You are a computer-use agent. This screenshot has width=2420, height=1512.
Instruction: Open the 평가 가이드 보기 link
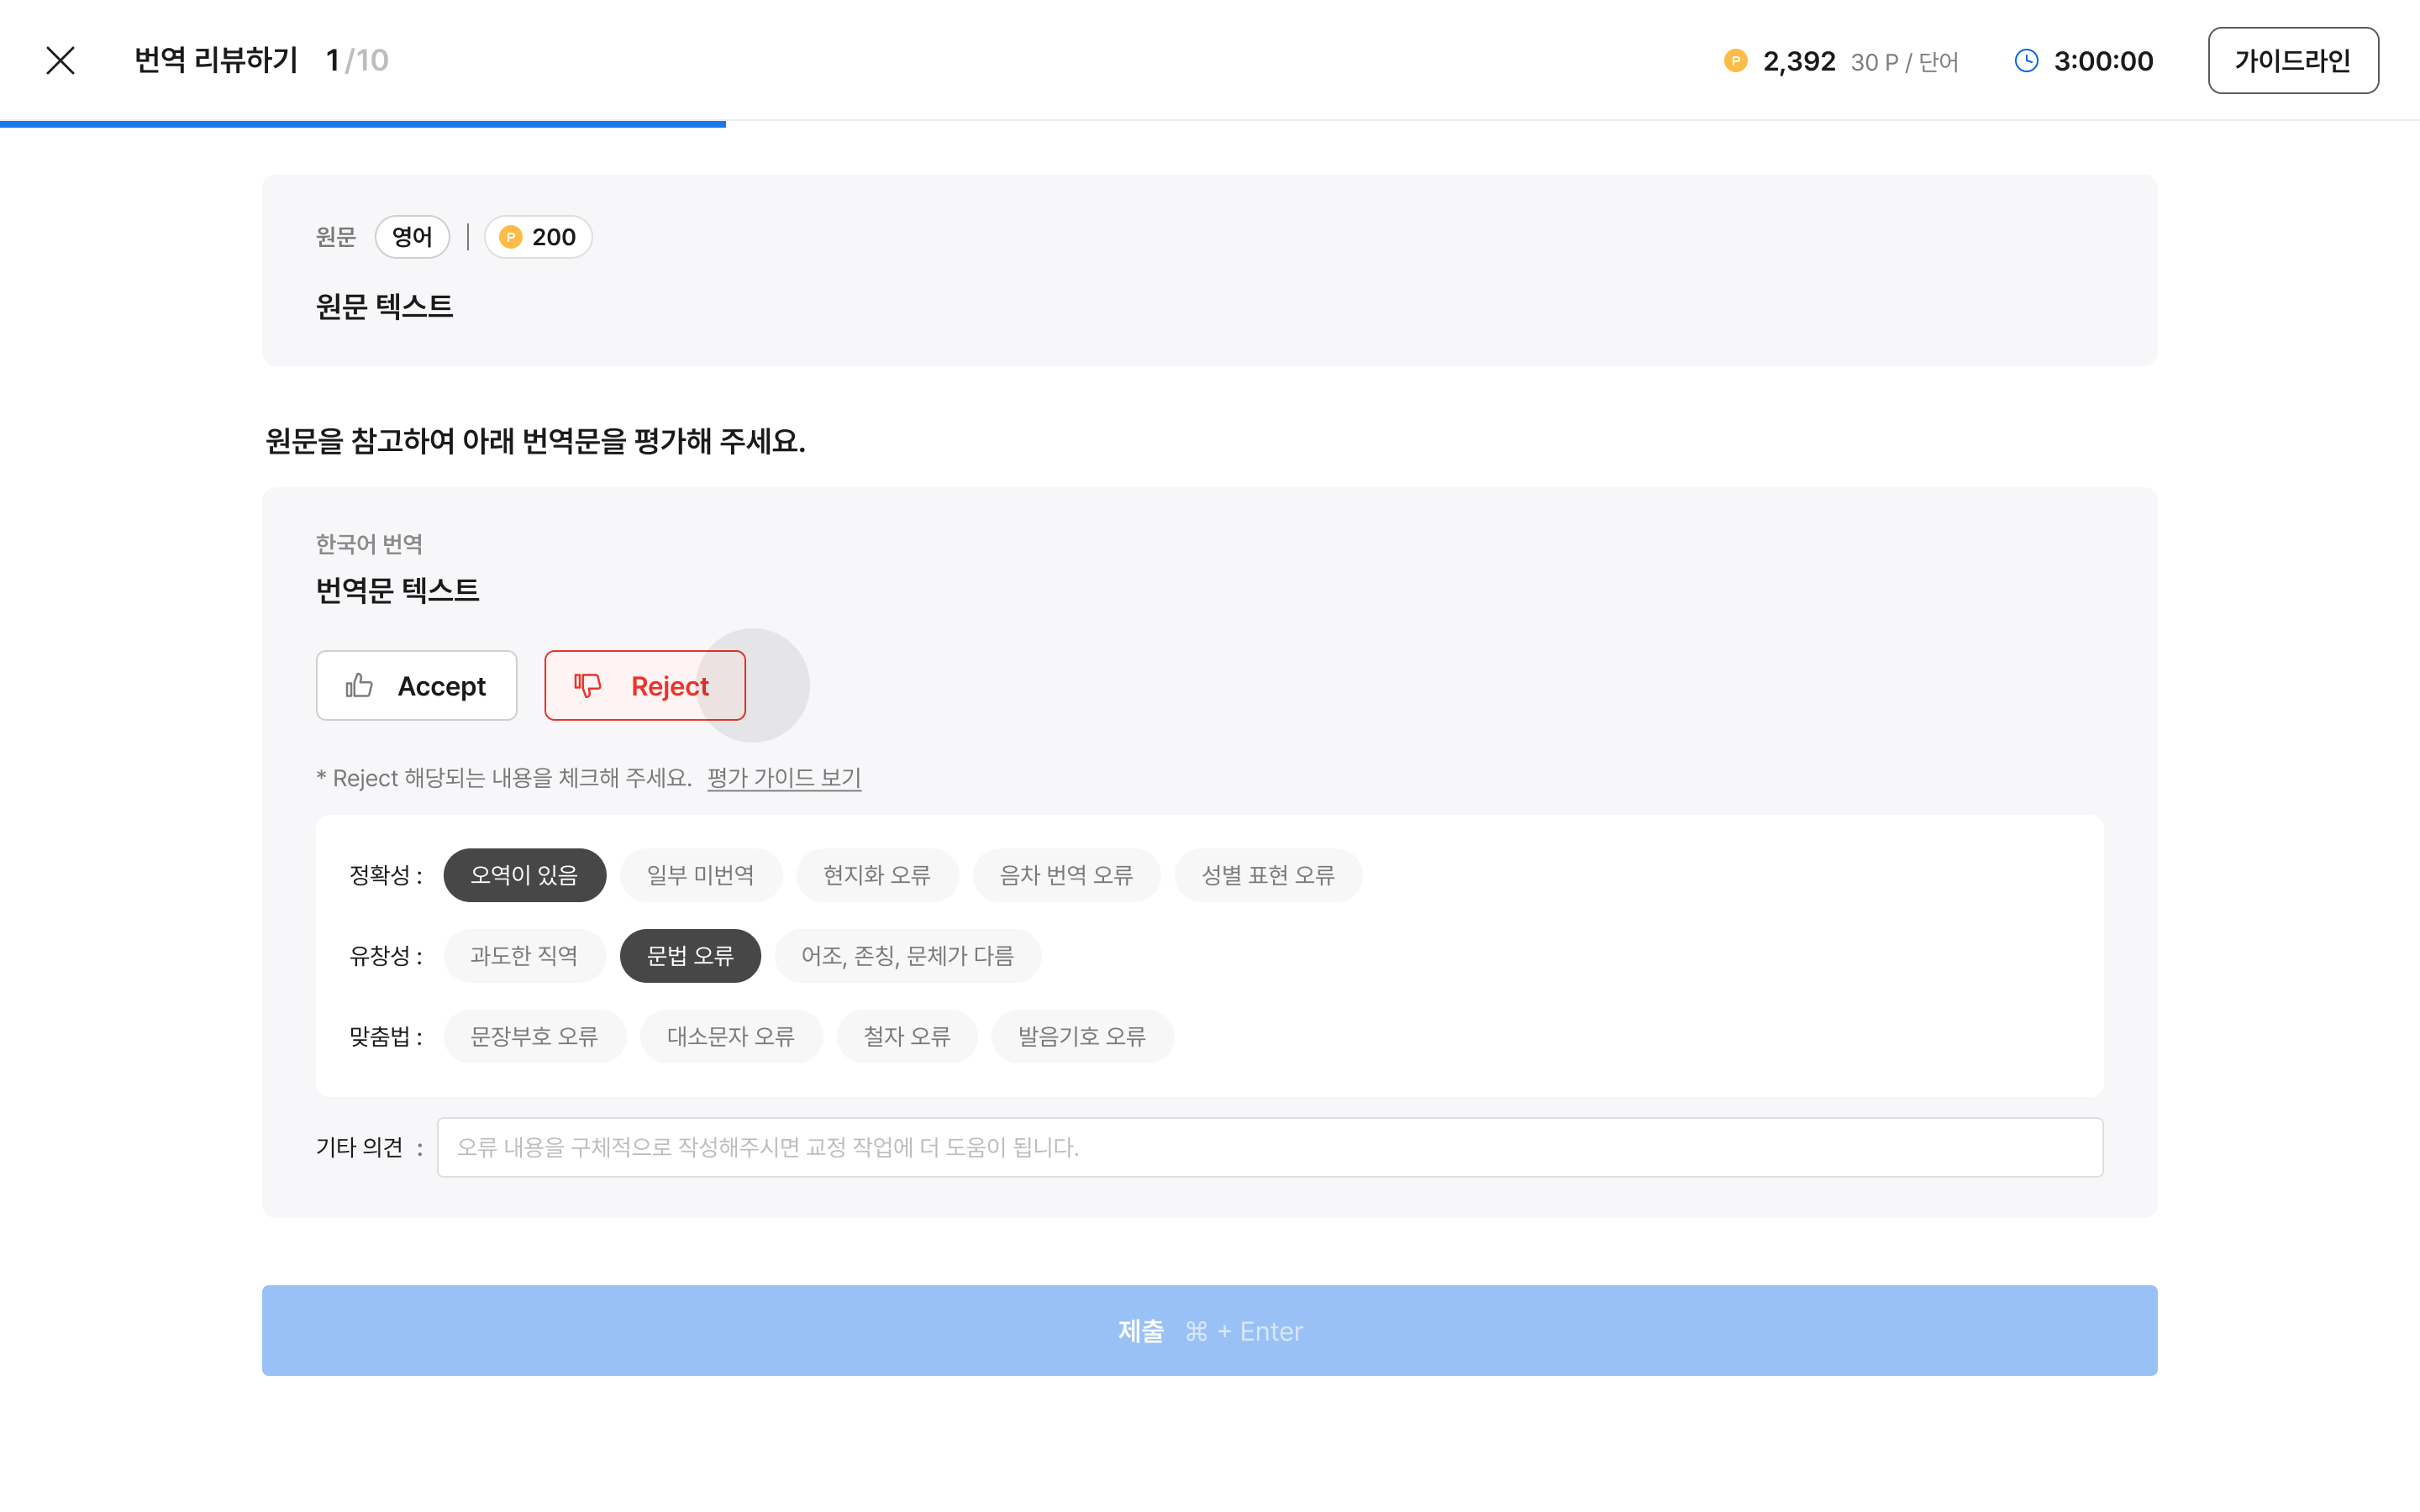784,778
